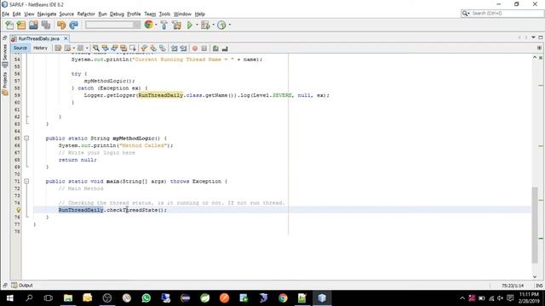Click the Uncomment icon in editor toolbar

tap(225, 48)
